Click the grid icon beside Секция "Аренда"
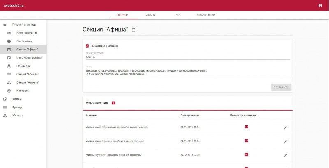 (9, 74)
